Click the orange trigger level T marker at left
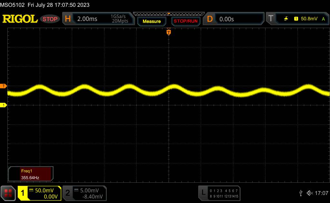The height and width of the screenshot is (203, 330). 3,86
